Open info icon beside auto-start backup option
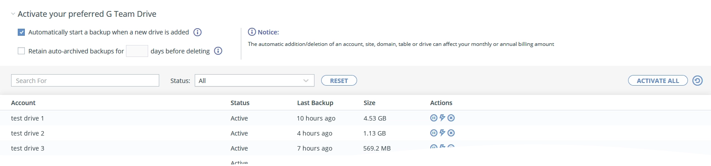Screen dimensions: 711x166 [198, 32]
